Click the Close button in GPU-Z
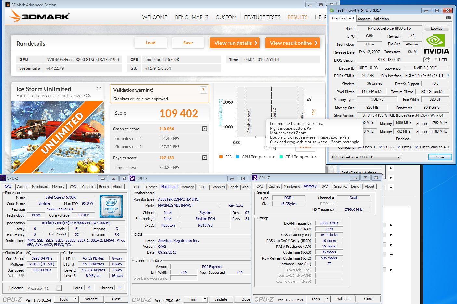The image size is (457, 304). tap(440, 157)
